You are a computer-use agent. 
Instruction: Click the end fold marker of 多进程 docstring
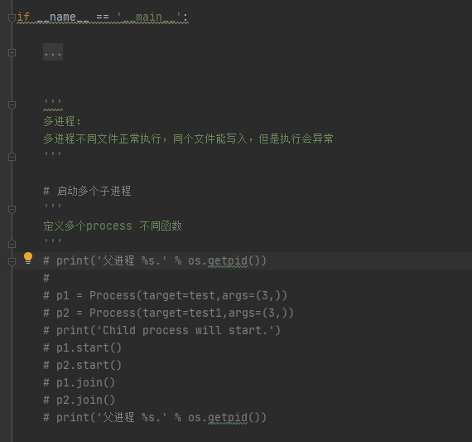[x=12, y=157]
